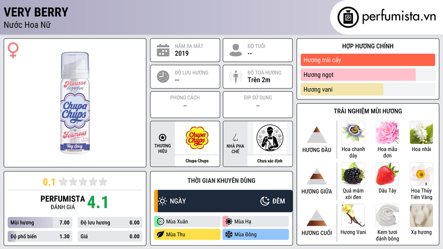Click the sun icon for Mùa Hạ
The height and width of the screenshot is (249, 443).
pos(229,222)
